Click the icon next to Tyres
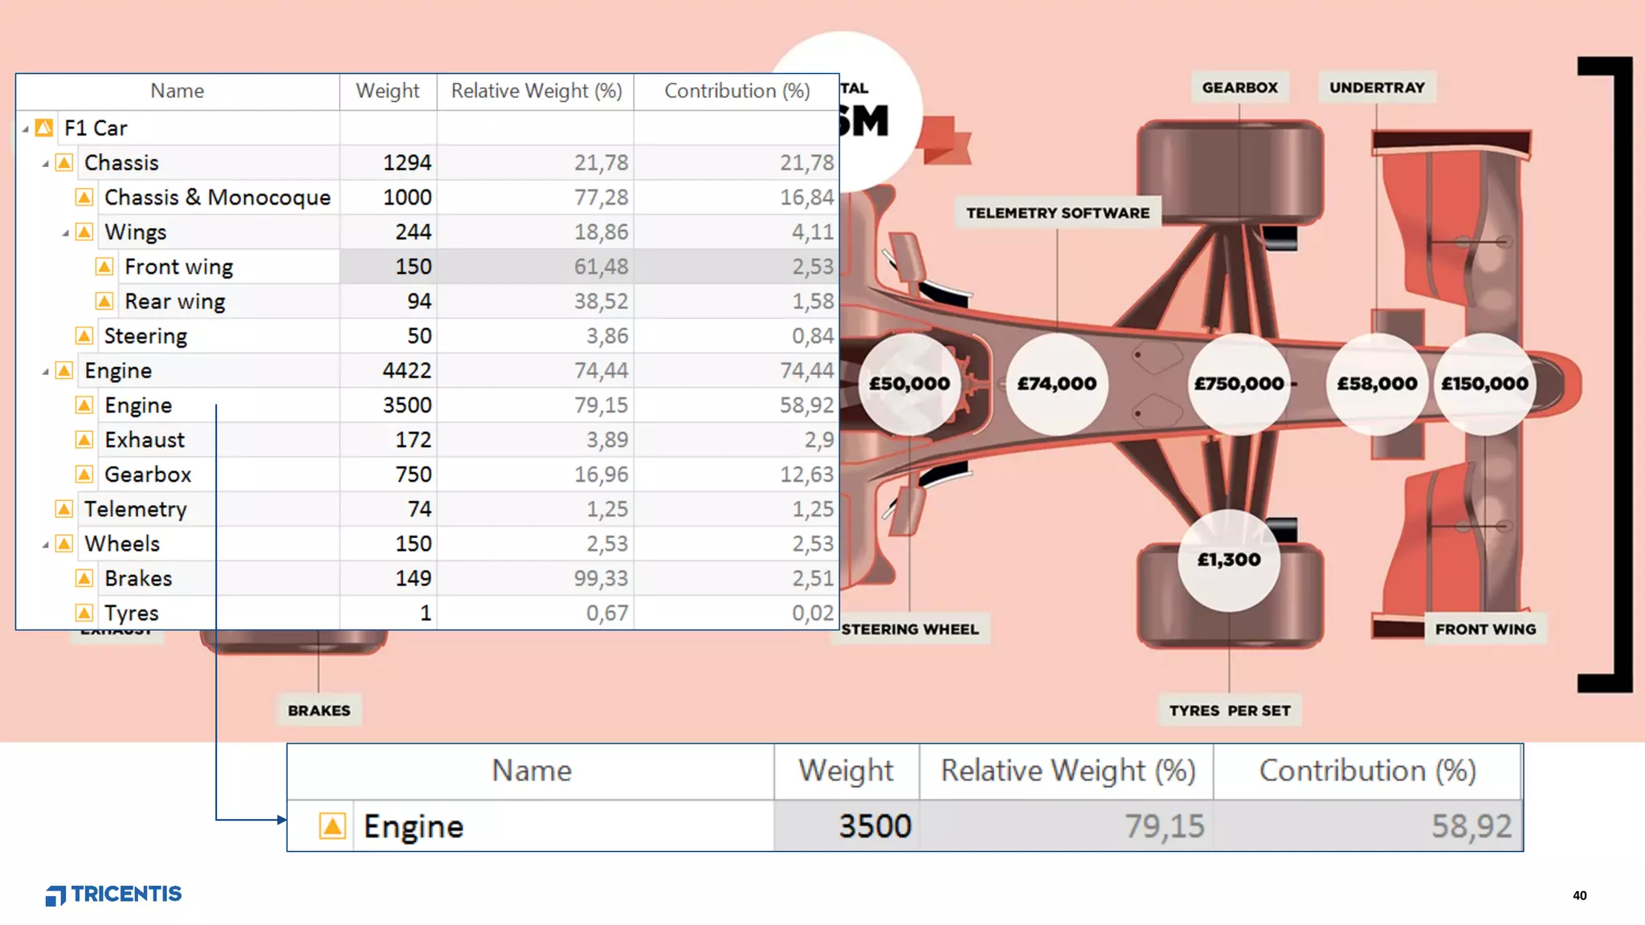Image resolution: width=1645 pixels, height=925 pixels. coord(84,613)
